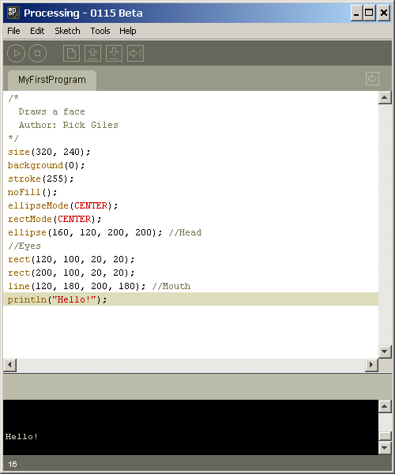Minimize the Processing window

pos(356,13)
